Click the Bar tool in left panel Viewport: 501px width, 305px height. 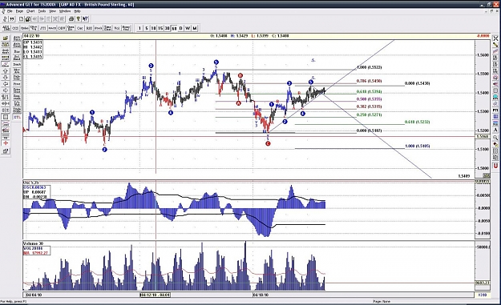[17, 51]
